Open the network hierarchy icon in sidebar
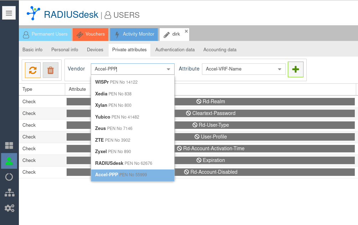 pos(9,193)
